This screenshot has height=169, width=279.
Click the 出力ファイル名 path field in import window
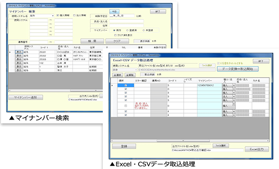pyautogui.click(x=207, y=150)
